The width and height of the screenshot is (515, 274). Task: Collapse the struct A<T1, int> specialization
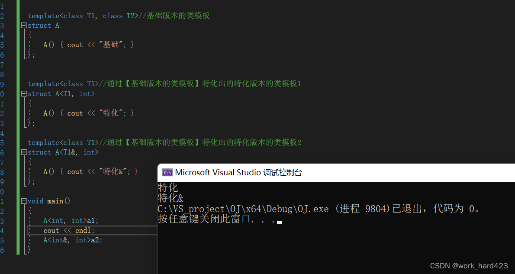[24, 93]
